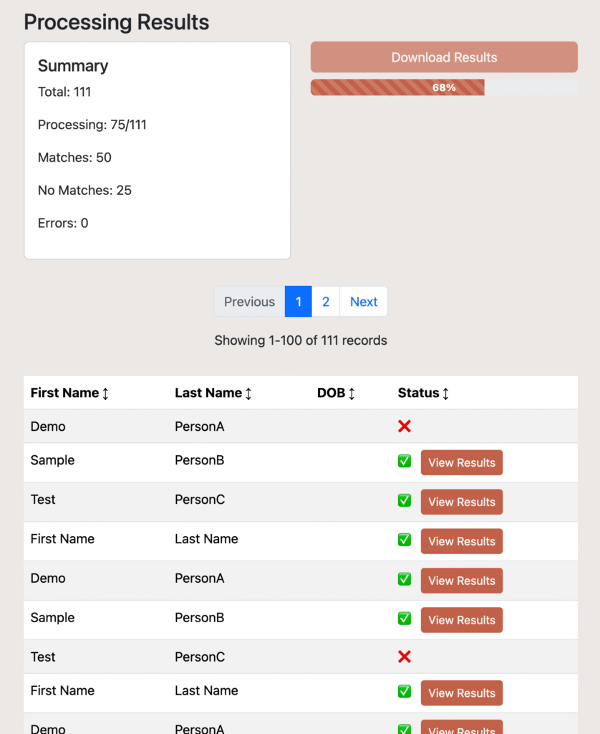The image size is (600, 734).
Task: Click the 68% progress bar
Action: 397,87
